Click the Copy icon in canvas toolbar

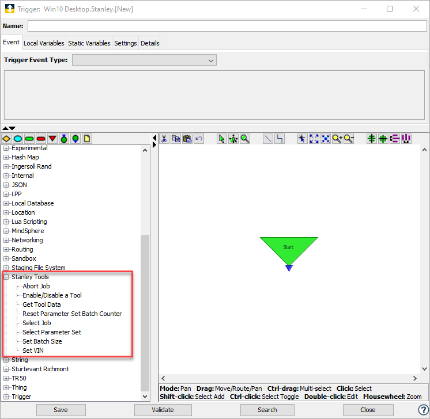[x=176, y=139]
